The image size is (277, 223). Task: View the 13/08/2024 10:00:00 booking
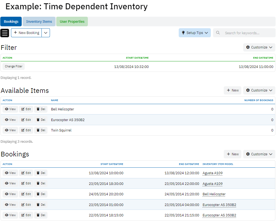[x=10, y=173]
